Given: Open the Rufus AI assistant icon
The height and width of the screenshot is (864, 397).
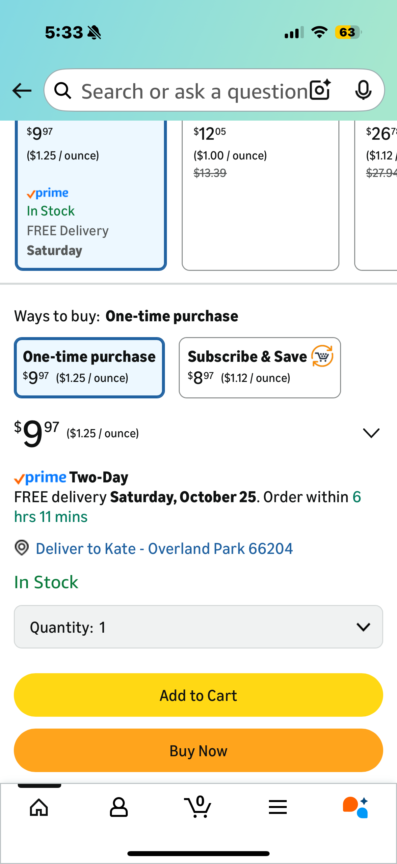Looking at the screenshot, I should tap(356, 807).
